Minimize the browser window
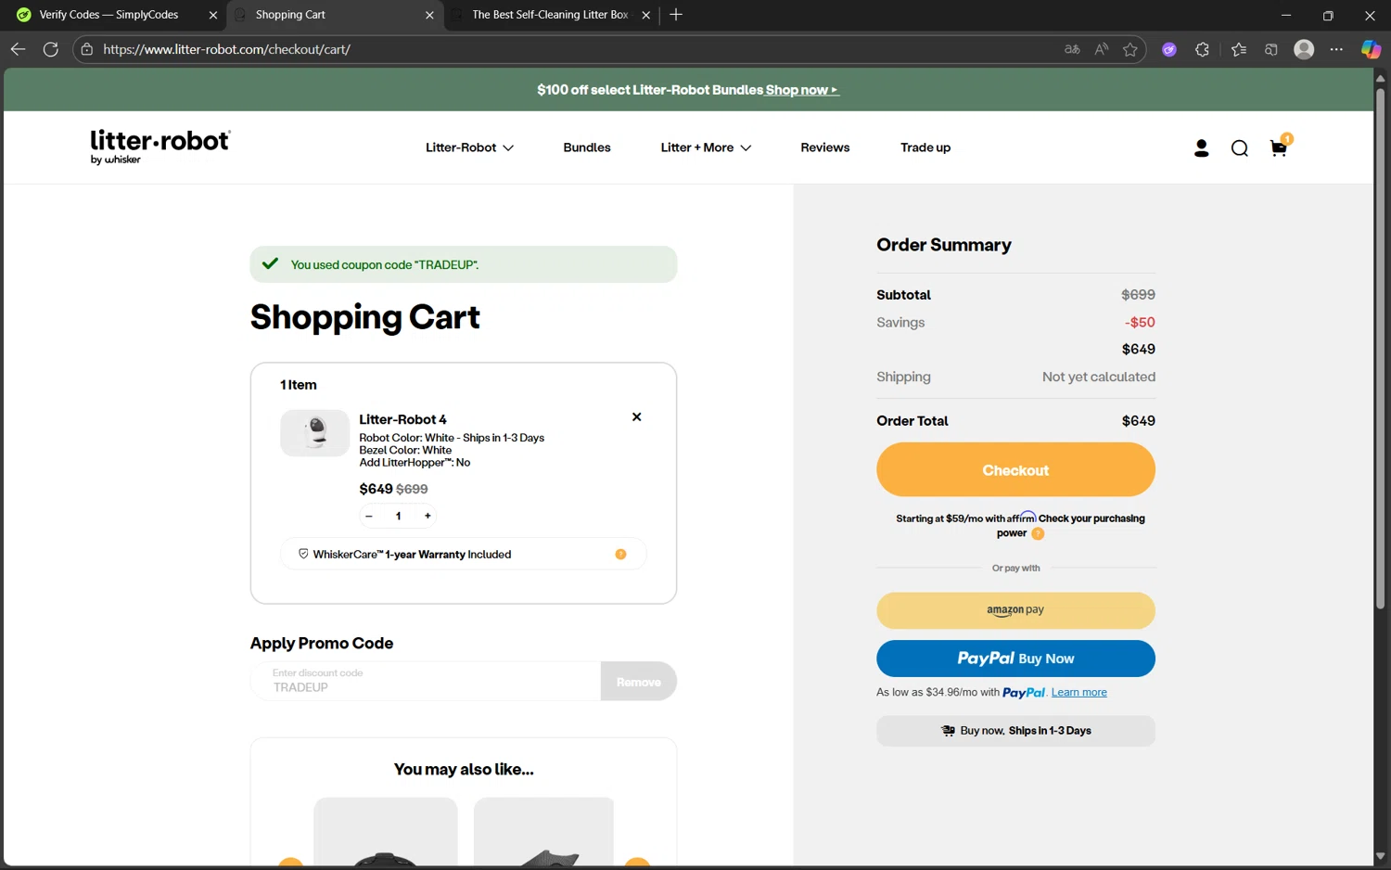This screenshot has height=870, width=1391. click(1286, 15)
